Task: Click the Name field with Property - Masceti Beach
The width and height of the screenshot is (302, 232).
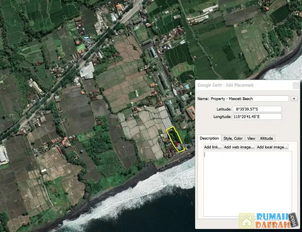Action: pyautogui.click(x=249, y=98)
